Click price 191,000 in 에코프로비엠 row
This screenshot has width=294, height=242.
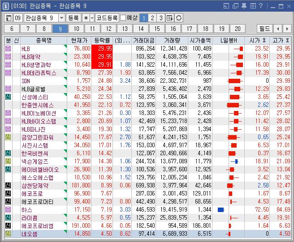pos(81,225)
